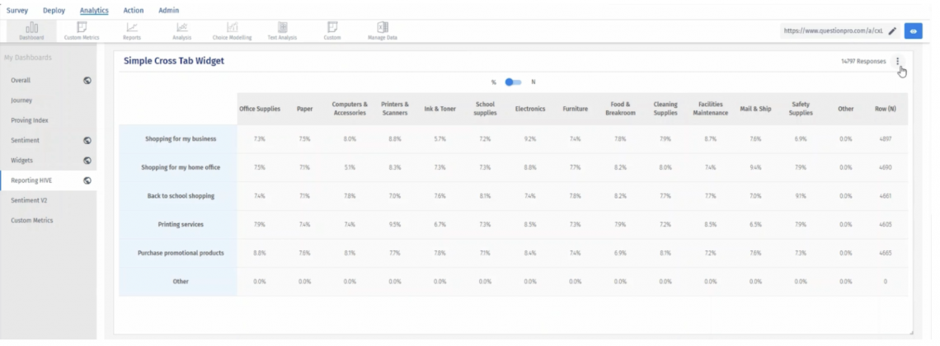Viewport: 940px width, 346px height.
Task: Click the N label beside the slider
Action: point(533,82)
